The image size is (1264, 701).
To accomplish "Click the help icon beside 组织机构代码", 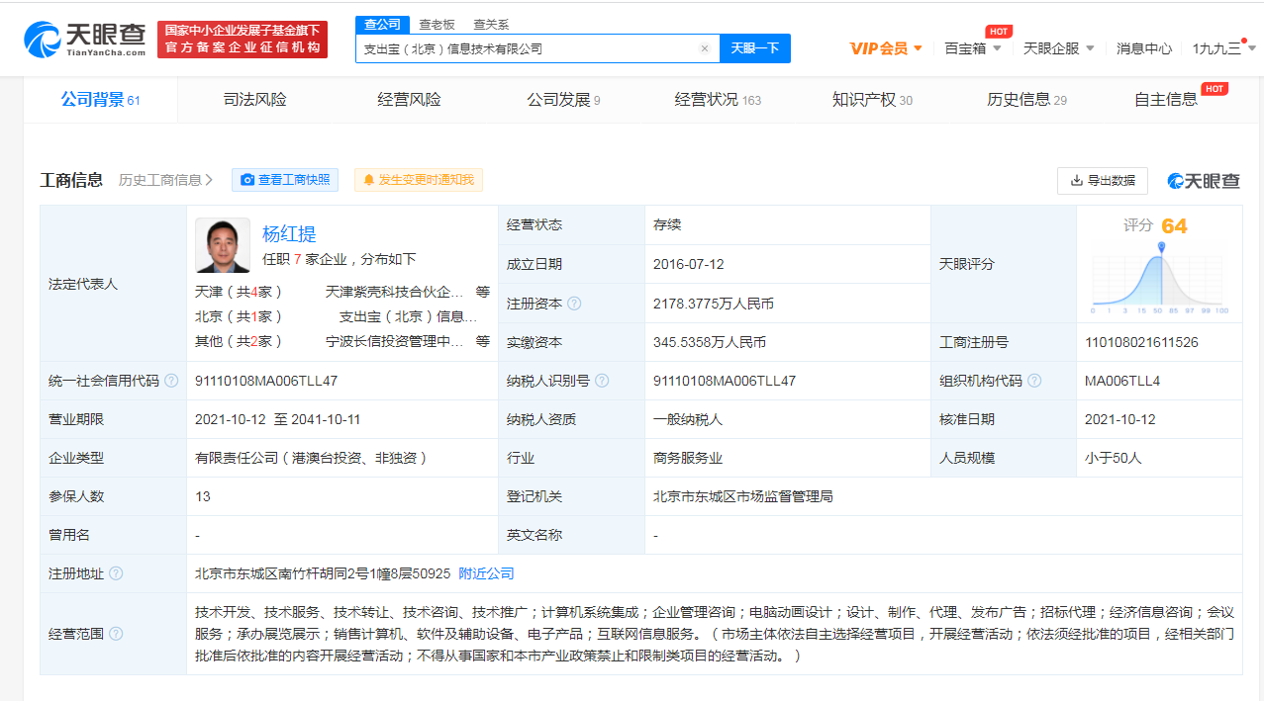I will pos(1033,381).
